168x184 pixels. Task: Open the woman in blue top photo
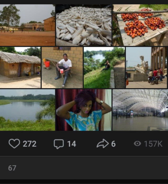[x=84, y=110]
